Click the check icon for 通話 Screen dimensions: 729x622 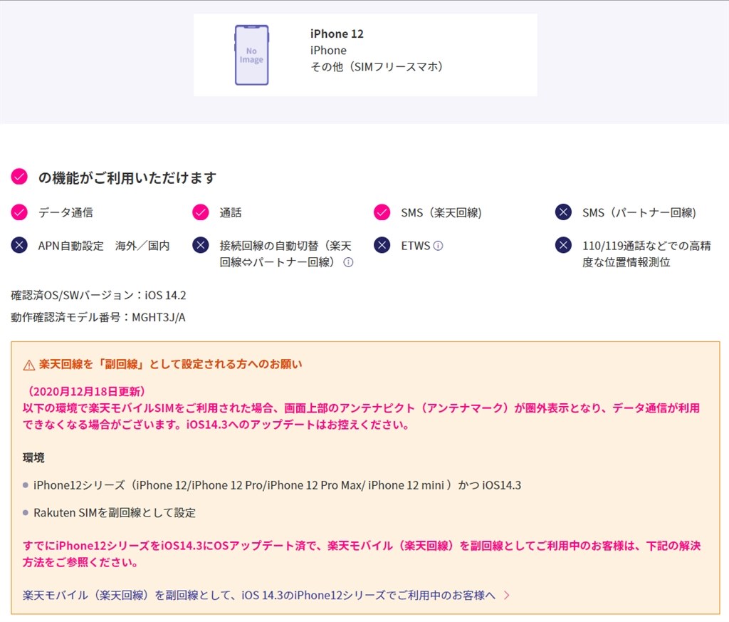(x=200, y=212)
